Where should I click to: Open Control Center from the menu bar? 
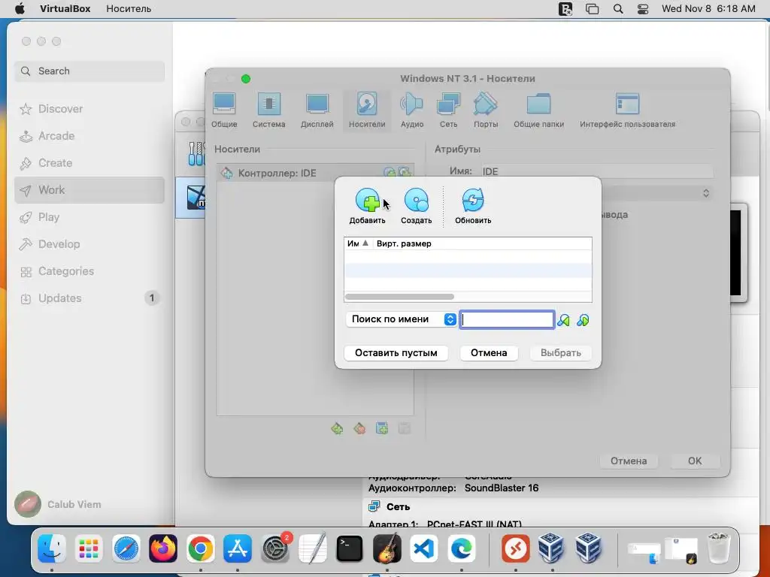point(643,9)
